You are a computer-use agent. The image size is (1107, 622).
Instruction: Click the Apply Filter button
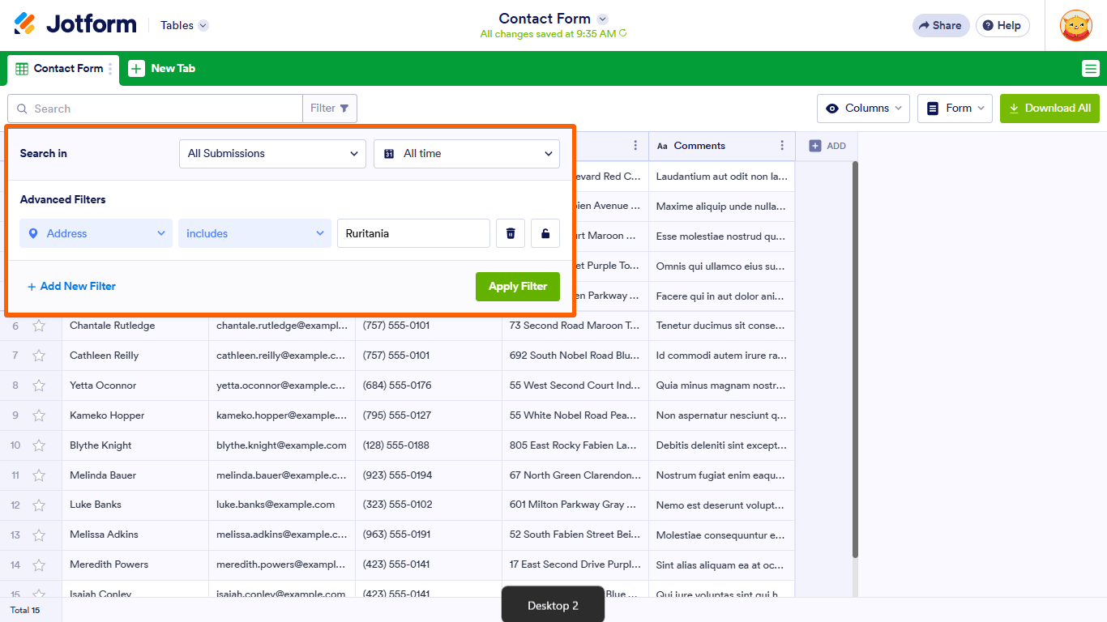[517, 287]
